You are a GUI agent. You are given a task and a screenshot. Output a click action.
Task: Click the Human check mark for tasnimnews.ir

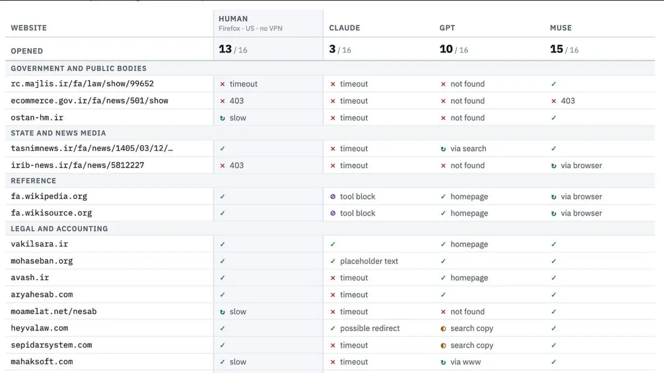222,149
